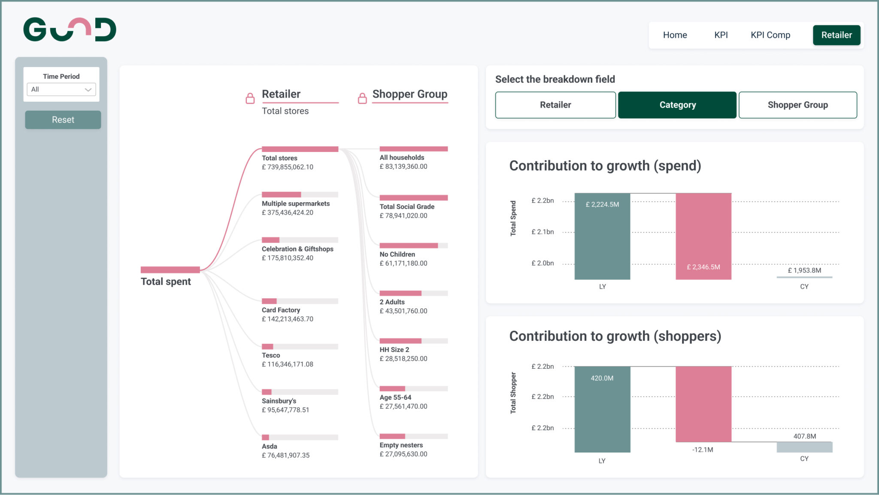Image resolution: width=879 pixels, height=495 pixels.
Task: Click the LY bar in the spend growth chart
Action: point(602,235)
